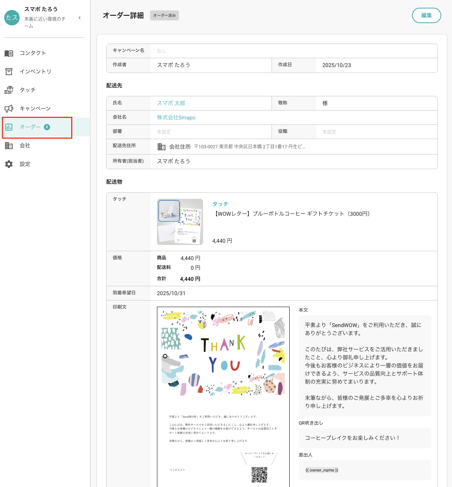Collapse the sidebar with the chevron arrow
Screen dimensions: 452x487
80,18
